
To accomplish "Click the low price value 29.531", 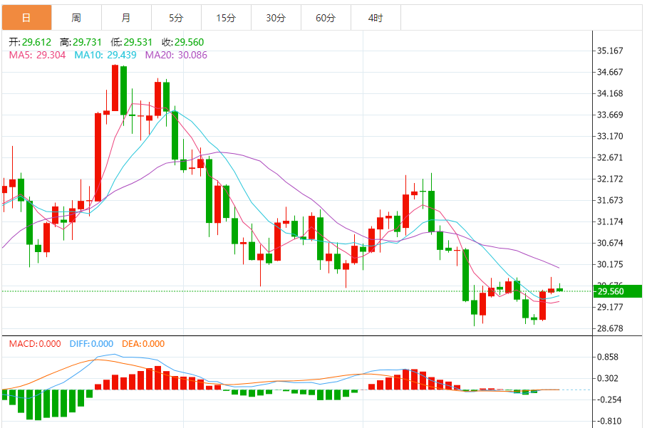I will coord(138,42).
